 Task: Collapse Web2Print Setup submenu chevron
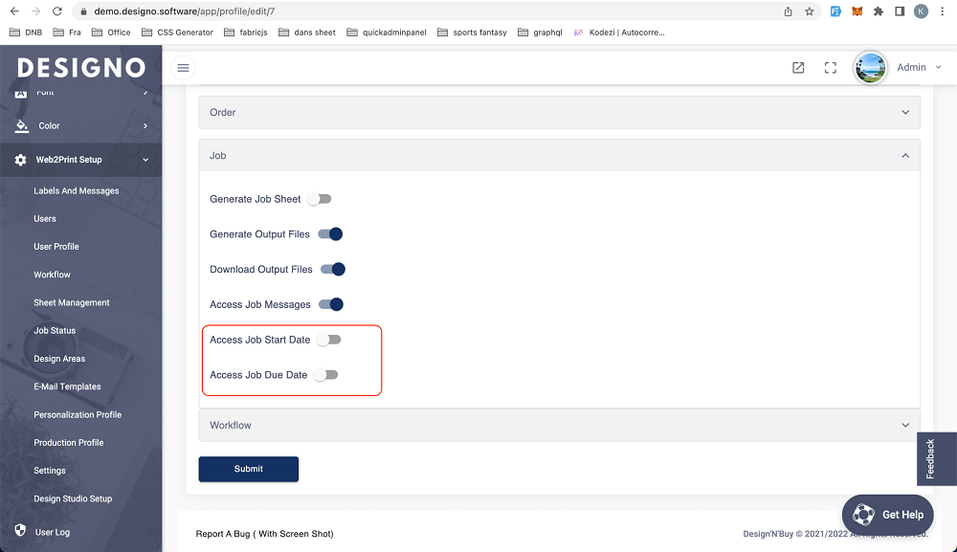click(145, 160)
